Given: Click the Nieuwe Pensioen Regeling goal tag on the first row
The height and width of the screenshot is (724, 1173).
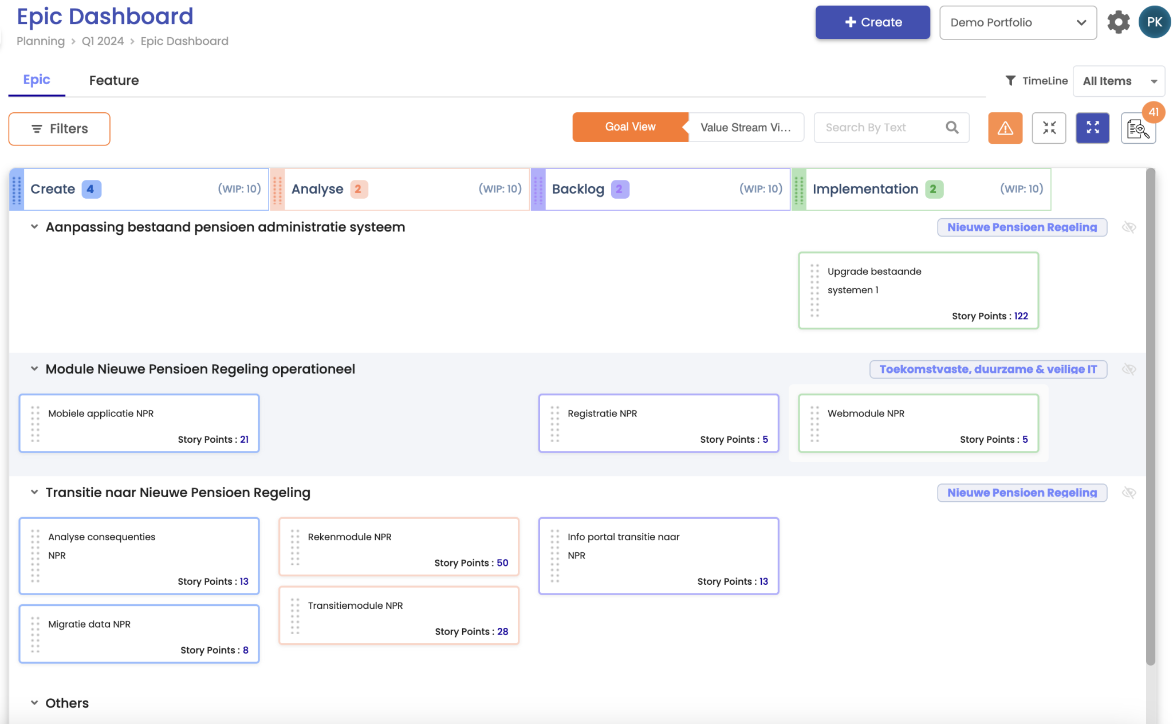Looking at the screenshot, I should tap(1021, 227).
